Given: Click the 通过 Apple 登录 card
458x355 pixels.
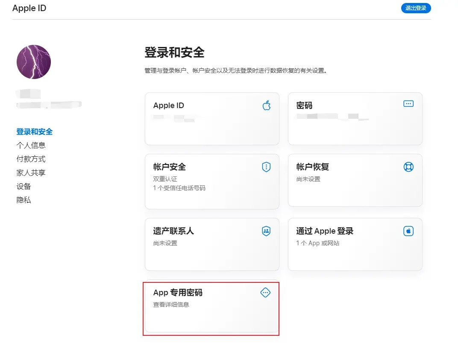Looking at the screenshot, I should pyautogui.click(x=355, y=244).
